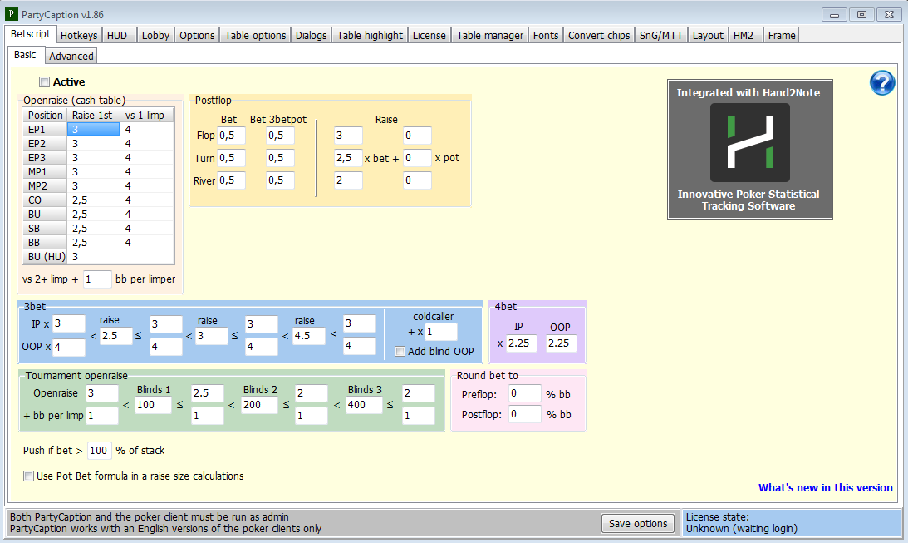Select the Table options tab

pos(255,36)
